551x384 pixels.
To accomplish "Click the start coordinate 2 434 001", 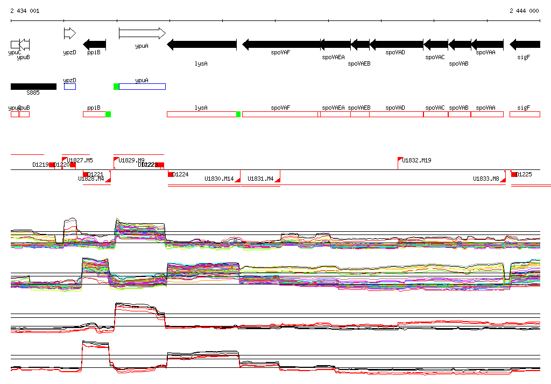I will tap(25, 11).
